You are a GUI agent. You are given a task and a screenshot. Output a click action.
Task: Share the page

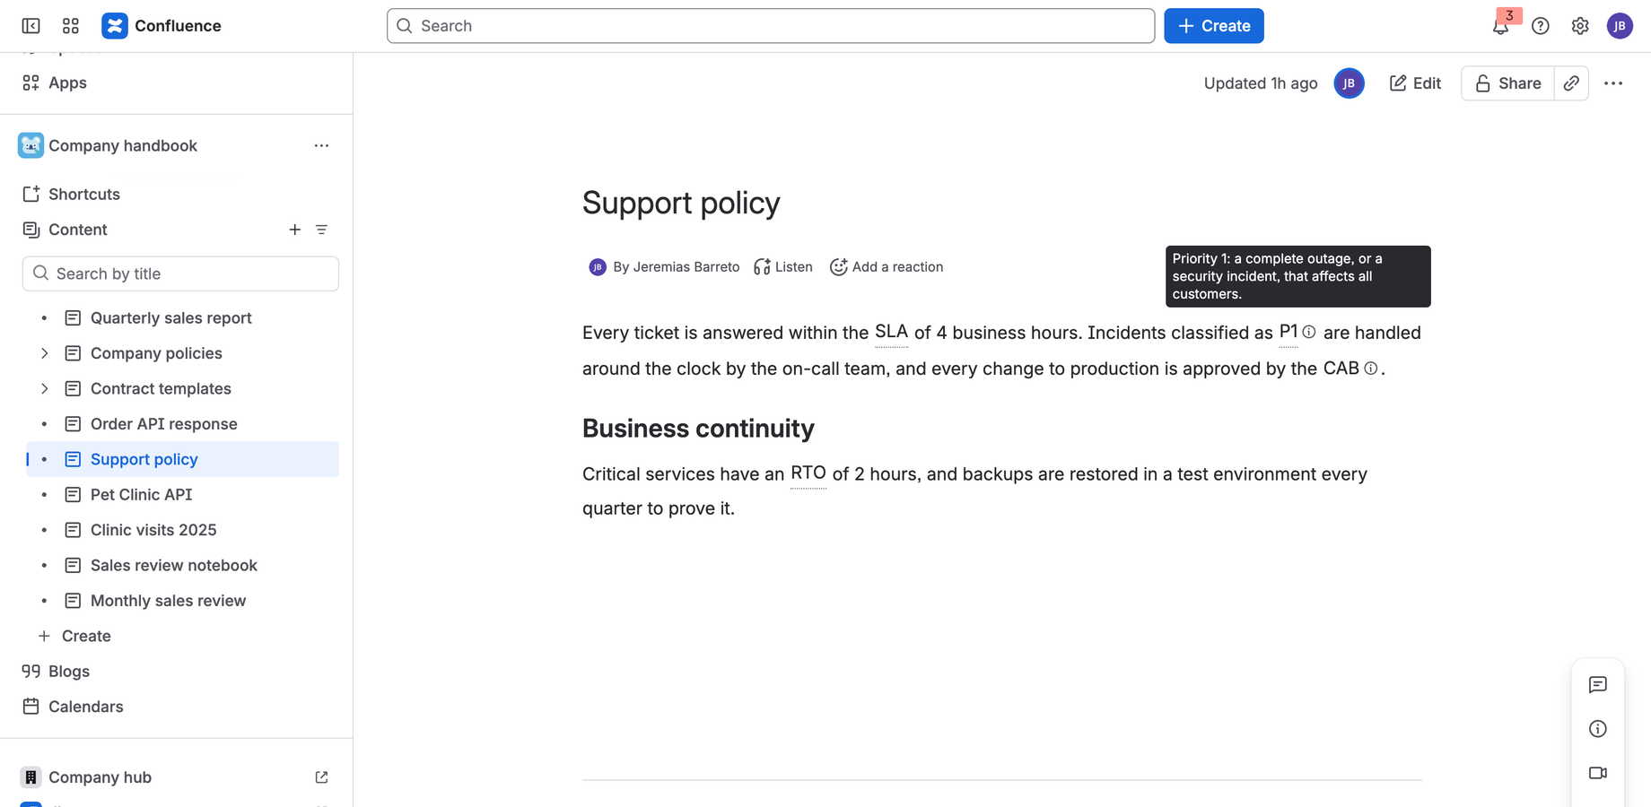coord(1507,83)
